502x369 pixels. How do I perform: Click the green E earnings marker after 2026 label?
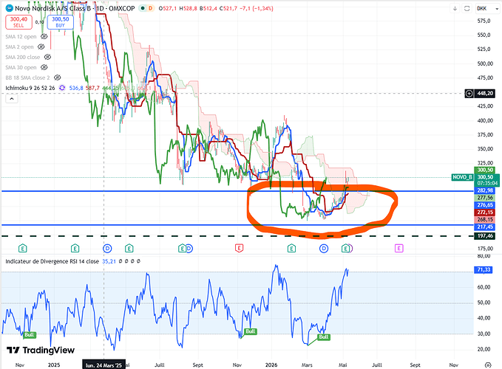291,248
